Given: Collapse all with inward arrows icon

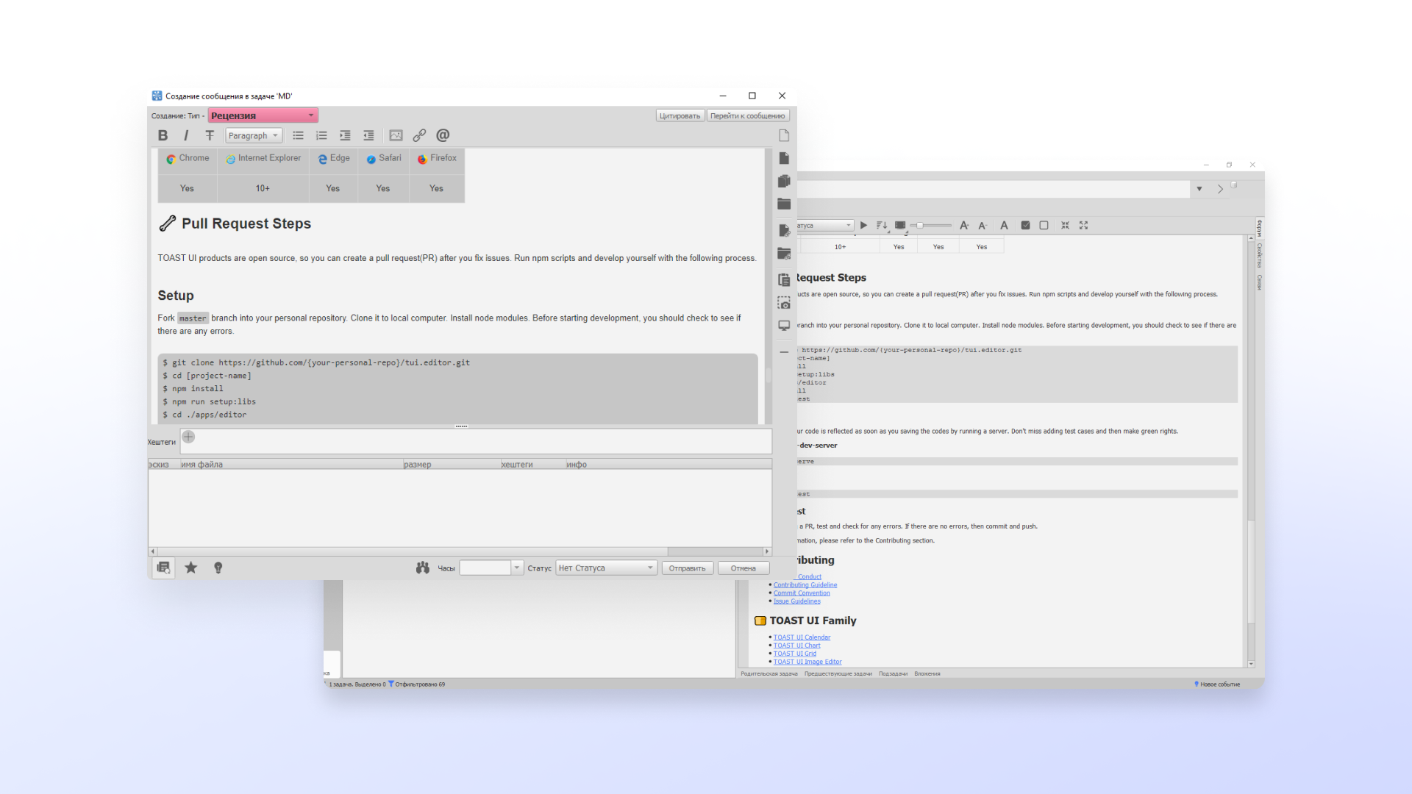Looking at the screenshot, I should (x=1065, y=225).
